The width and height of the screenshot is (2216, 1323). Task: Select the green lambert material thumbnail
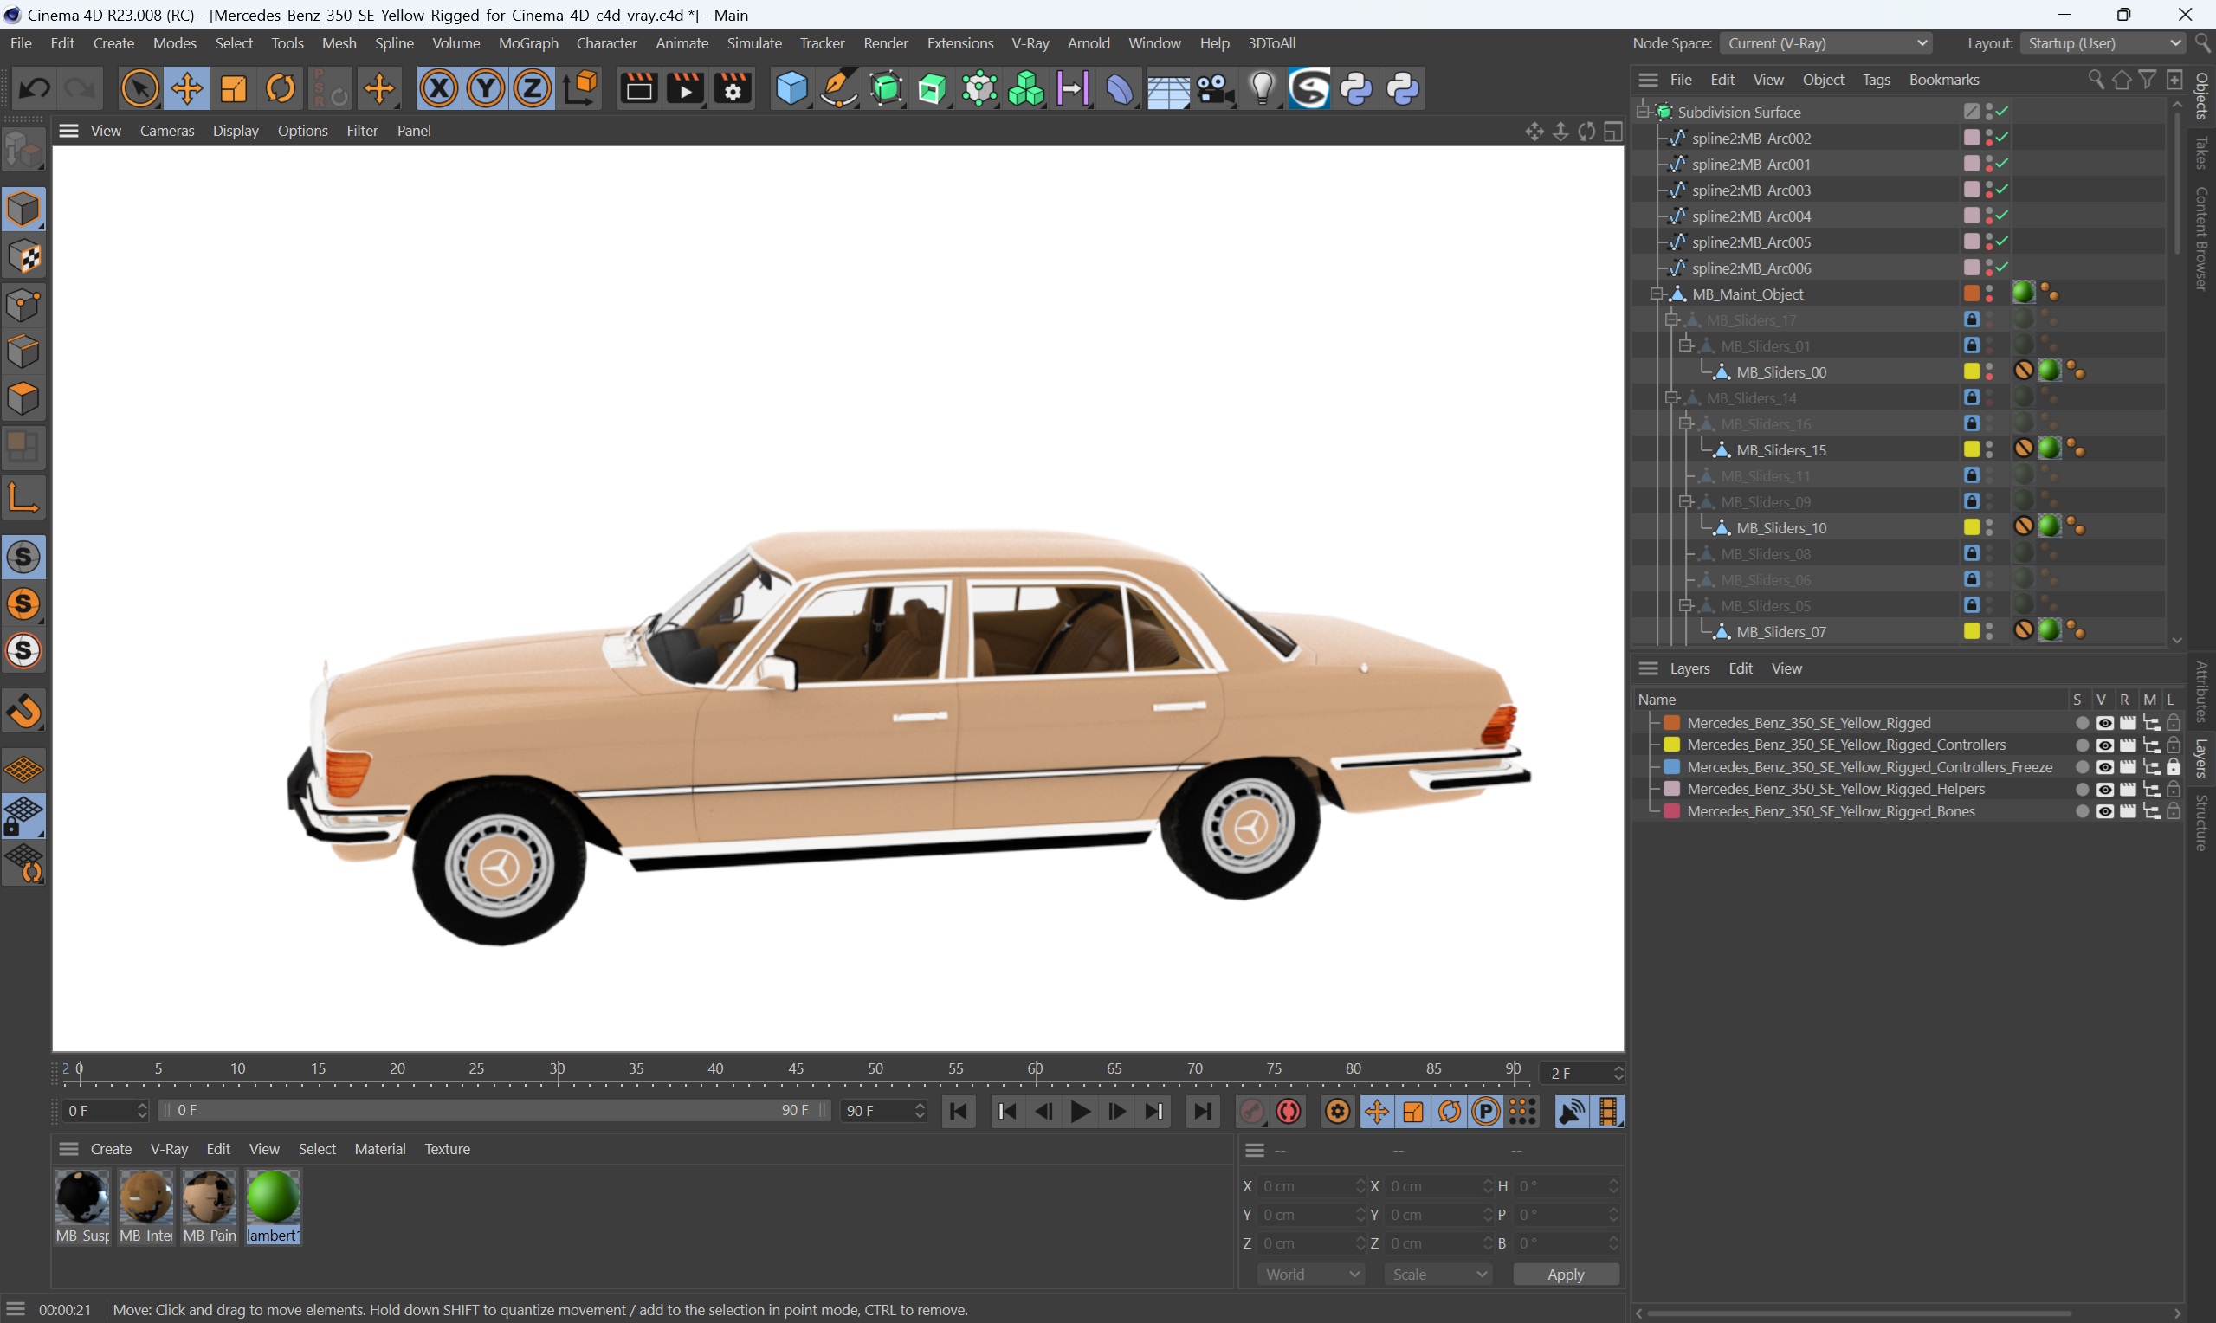(274, 1197)
